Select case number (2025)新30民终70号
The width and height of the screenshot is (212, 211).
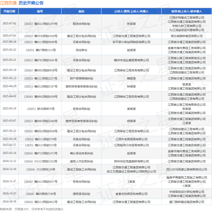pos(41,109)
